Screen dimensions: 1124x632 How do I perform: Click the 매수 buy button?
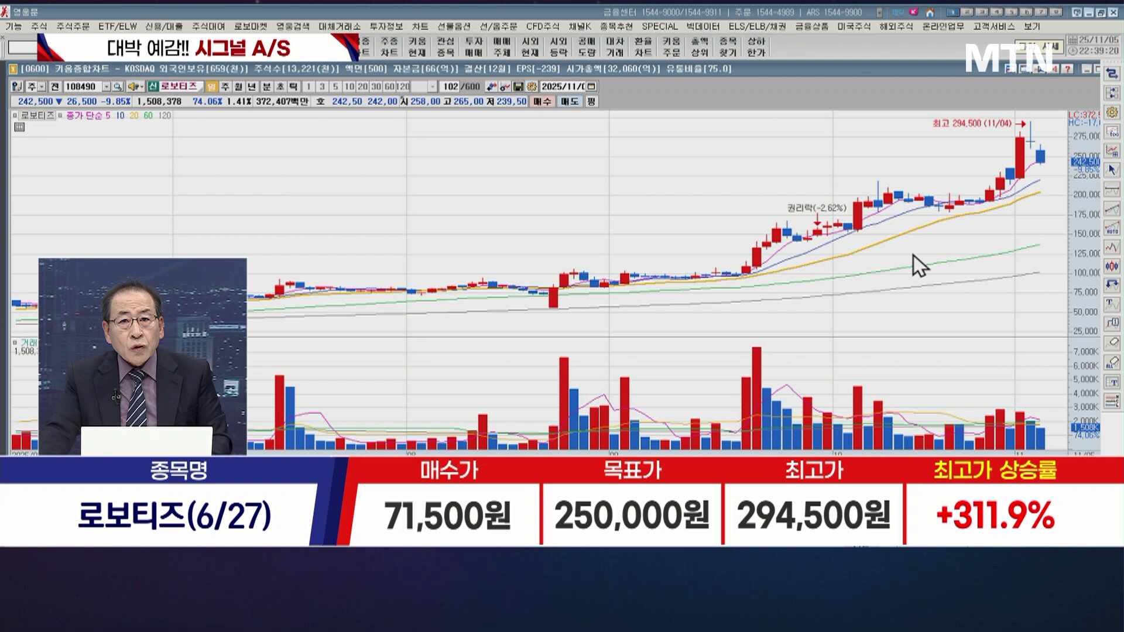point(542,101)
